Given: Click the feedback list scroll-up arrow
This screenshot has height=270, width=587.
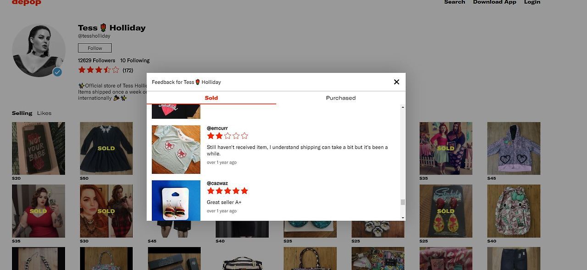Looking at the screenshot, I should [403, 107].
